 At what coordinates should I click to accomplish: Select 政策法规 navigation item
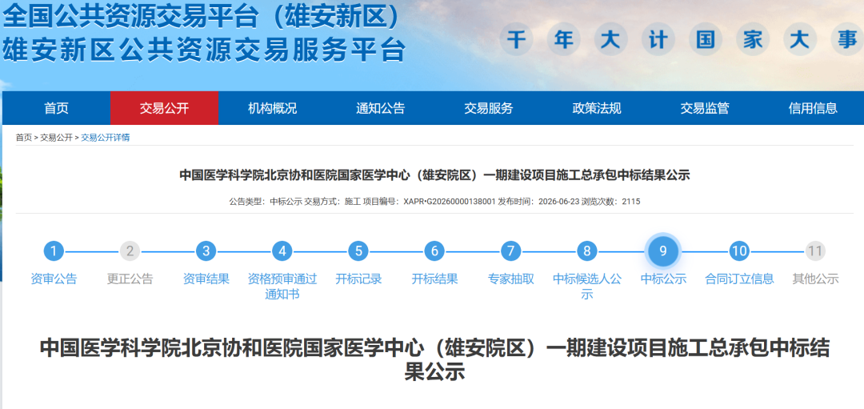pyautogui.click(x=596, y=108)
